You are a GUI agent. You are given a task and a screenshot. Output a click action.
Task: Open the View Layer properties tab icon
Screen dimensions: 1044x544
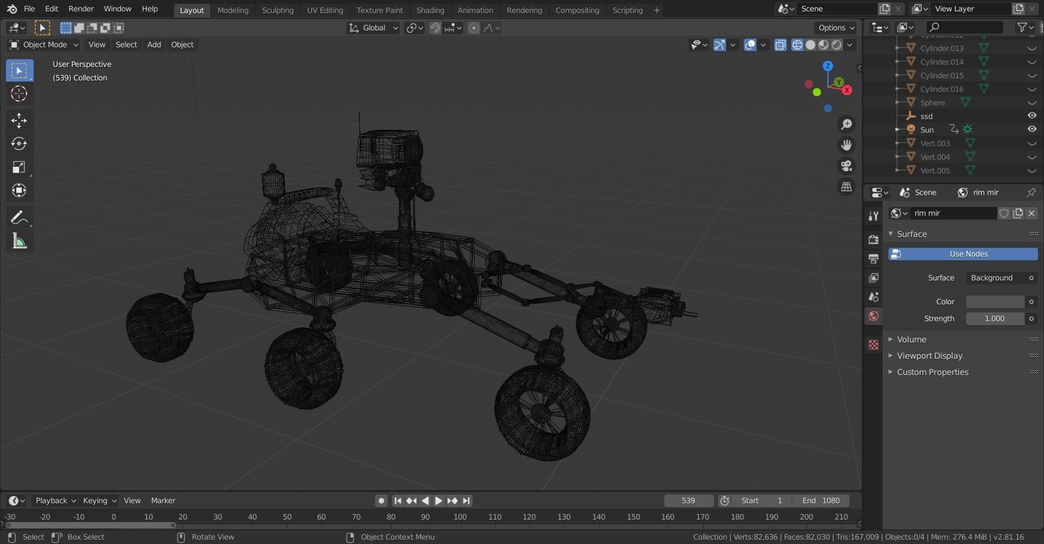(873, 278)
